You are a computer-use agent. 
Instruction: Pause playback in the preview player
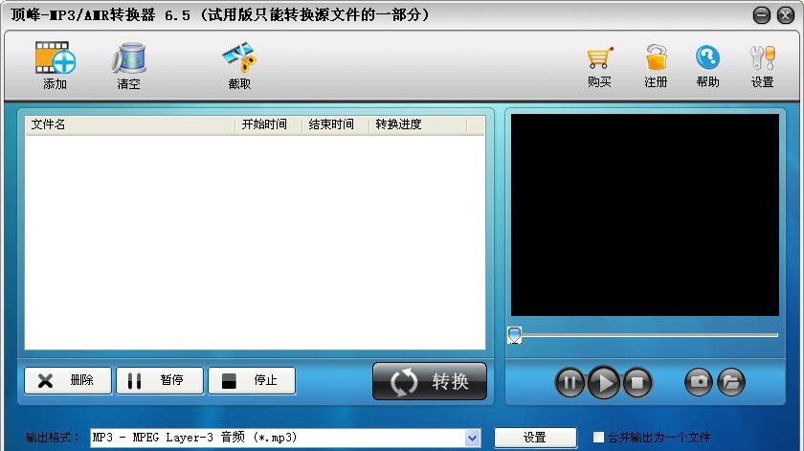569,382
